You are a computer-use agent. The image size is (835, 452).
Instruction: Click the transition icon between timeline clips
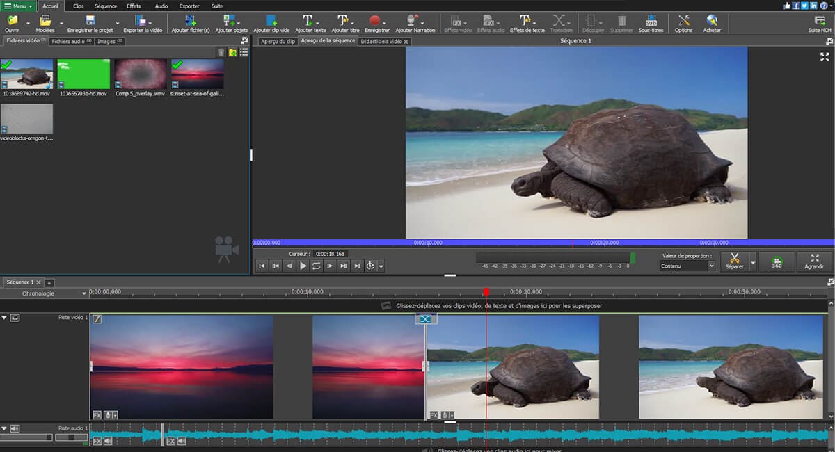425,318
